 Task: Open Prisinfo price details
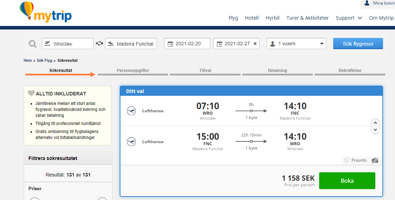[355, 160]
